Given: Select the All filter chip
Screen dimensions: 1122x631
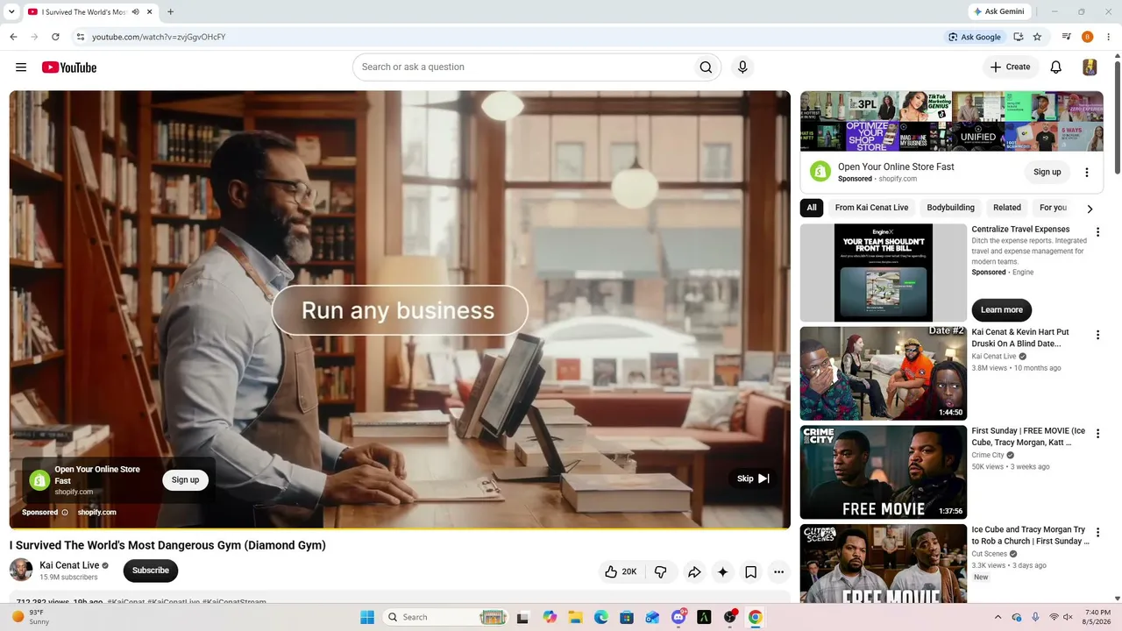Looking at the screenshot, I should click(812, 208).
